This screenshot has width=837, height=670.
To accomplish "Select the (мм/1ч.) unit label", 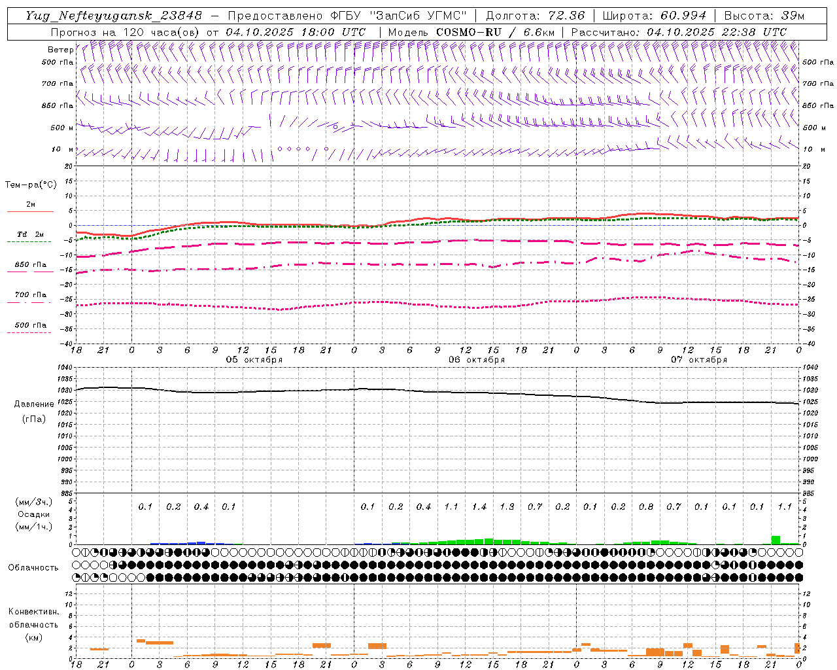I will click(34, 527).
